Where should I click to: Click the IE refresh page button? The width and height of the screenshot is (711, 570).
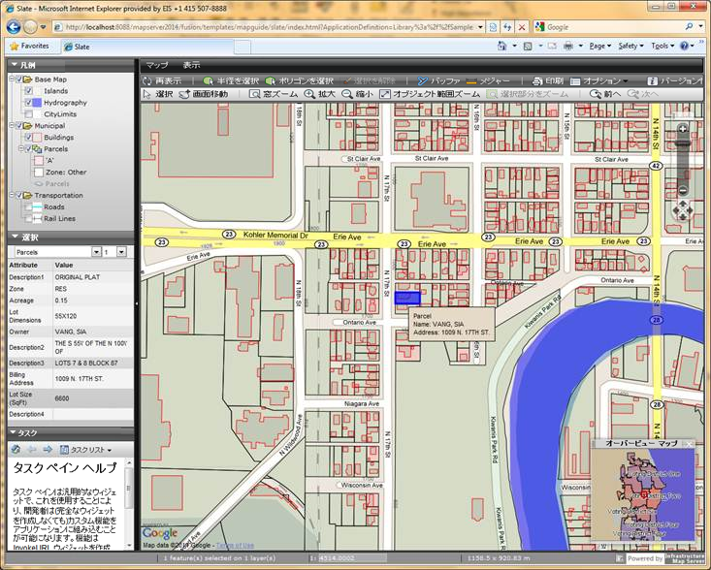pyautogui.click(x=507, y=27)
